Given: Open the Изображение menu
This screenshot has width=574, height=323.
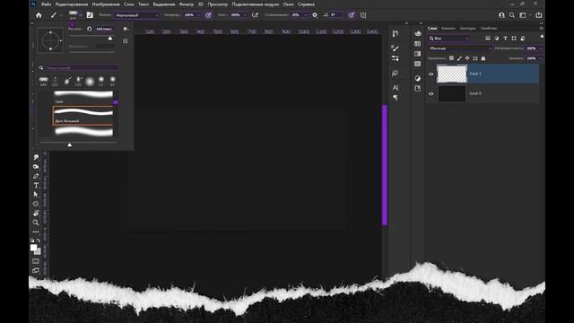Looking at the screenshot, I should point(106,4).
